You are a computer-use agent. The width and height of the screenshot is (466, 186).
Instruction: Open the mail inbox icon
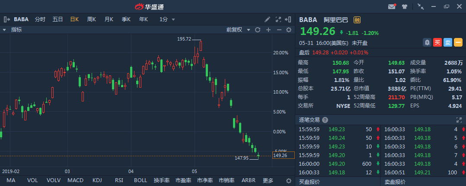[x=392, y=6]
